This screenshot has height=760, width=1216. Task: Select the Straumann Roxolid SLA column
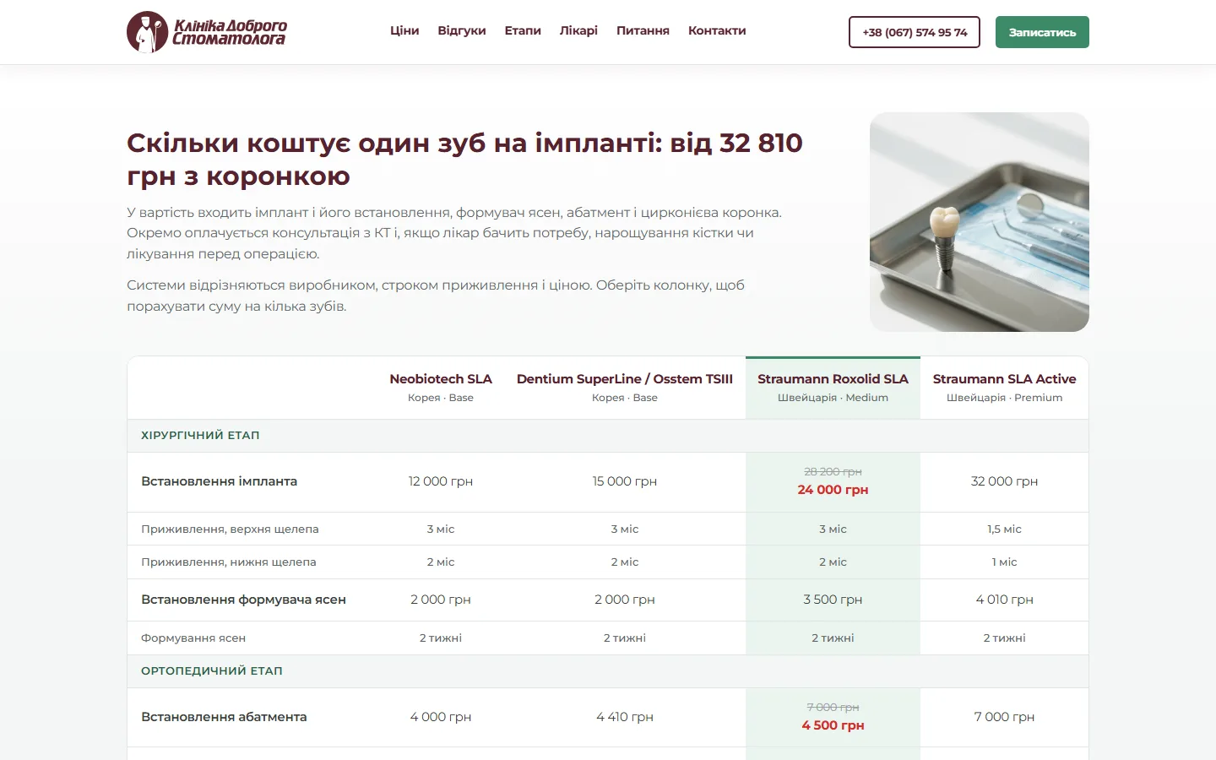click(x=833, y=388)
